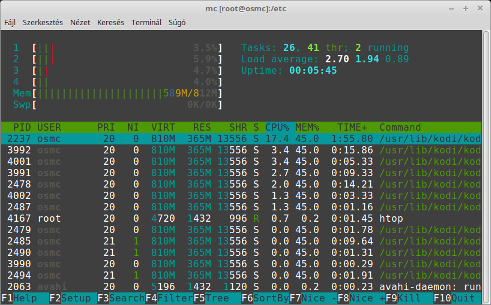Viewport: 491px width, 305px height.
Task: Open the Szerkesztés menu
Action: 43,23
